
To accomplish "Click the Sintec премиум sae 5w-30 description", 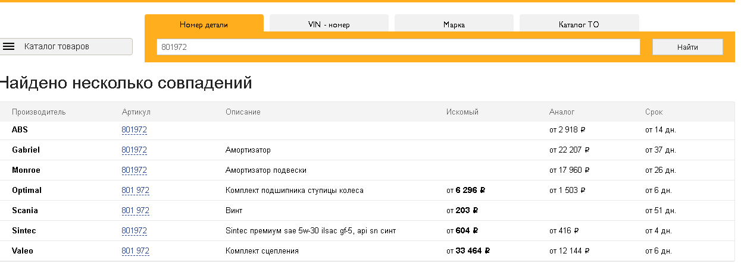I will [311, 230].
